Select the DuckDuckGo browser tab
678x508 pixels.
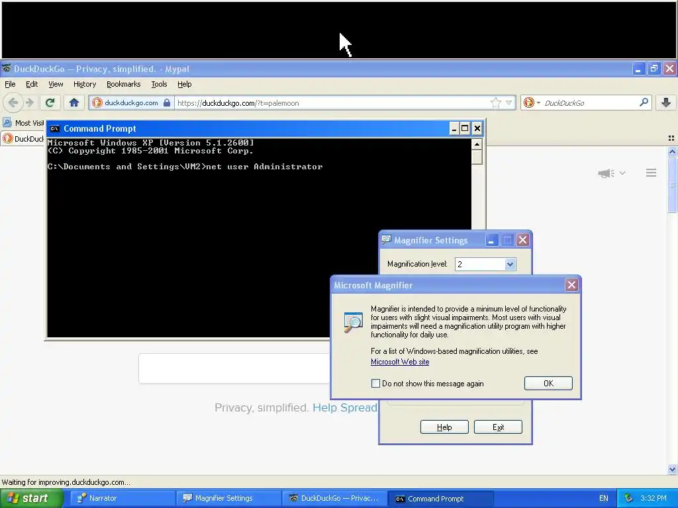point(23,139)
